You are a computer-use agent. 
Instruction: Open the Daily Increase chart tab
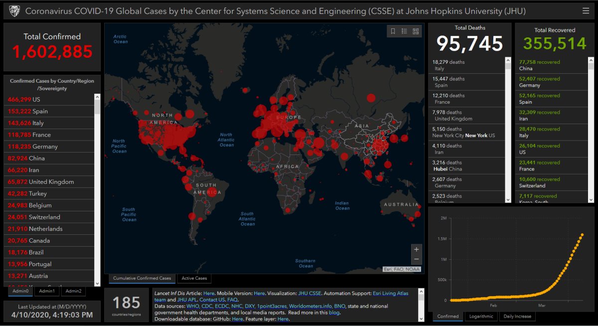coord(517,316)
